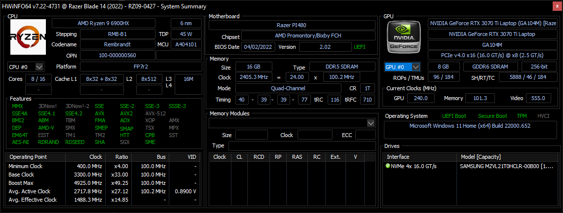Viewport: 563px width, 213px height.
Task: Click the Memory Modules Clock input box
Action: click(314, 135)
